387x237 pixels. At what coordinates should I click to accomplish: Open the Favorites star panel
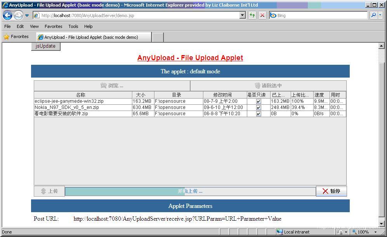click(x=16, y=36)
